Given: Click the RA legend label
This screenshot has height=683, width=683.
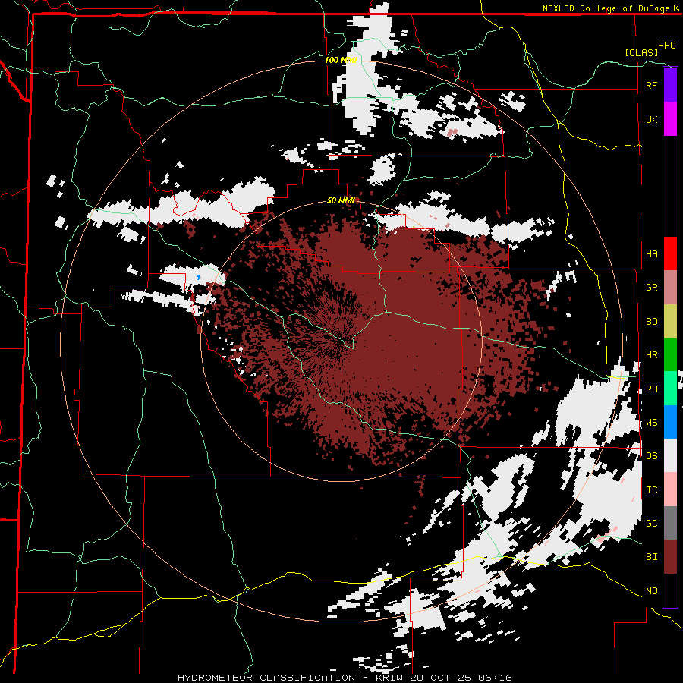Looking at the screenshot, I should point(651,389).
